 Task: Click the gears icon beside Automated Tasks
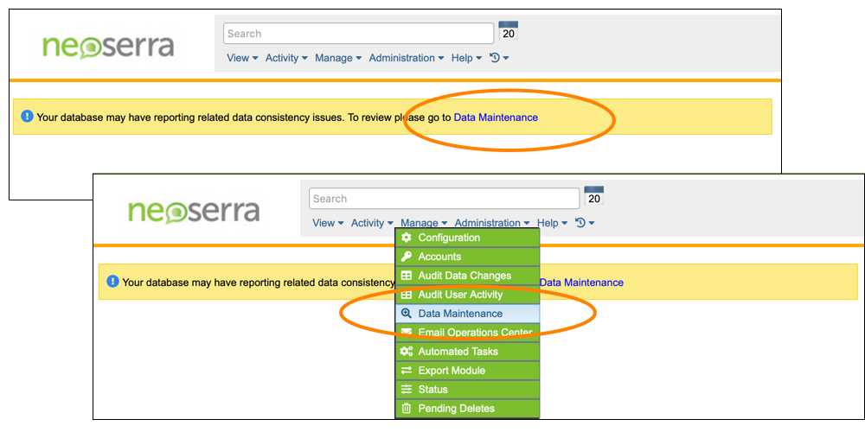(x=407, y=352)
